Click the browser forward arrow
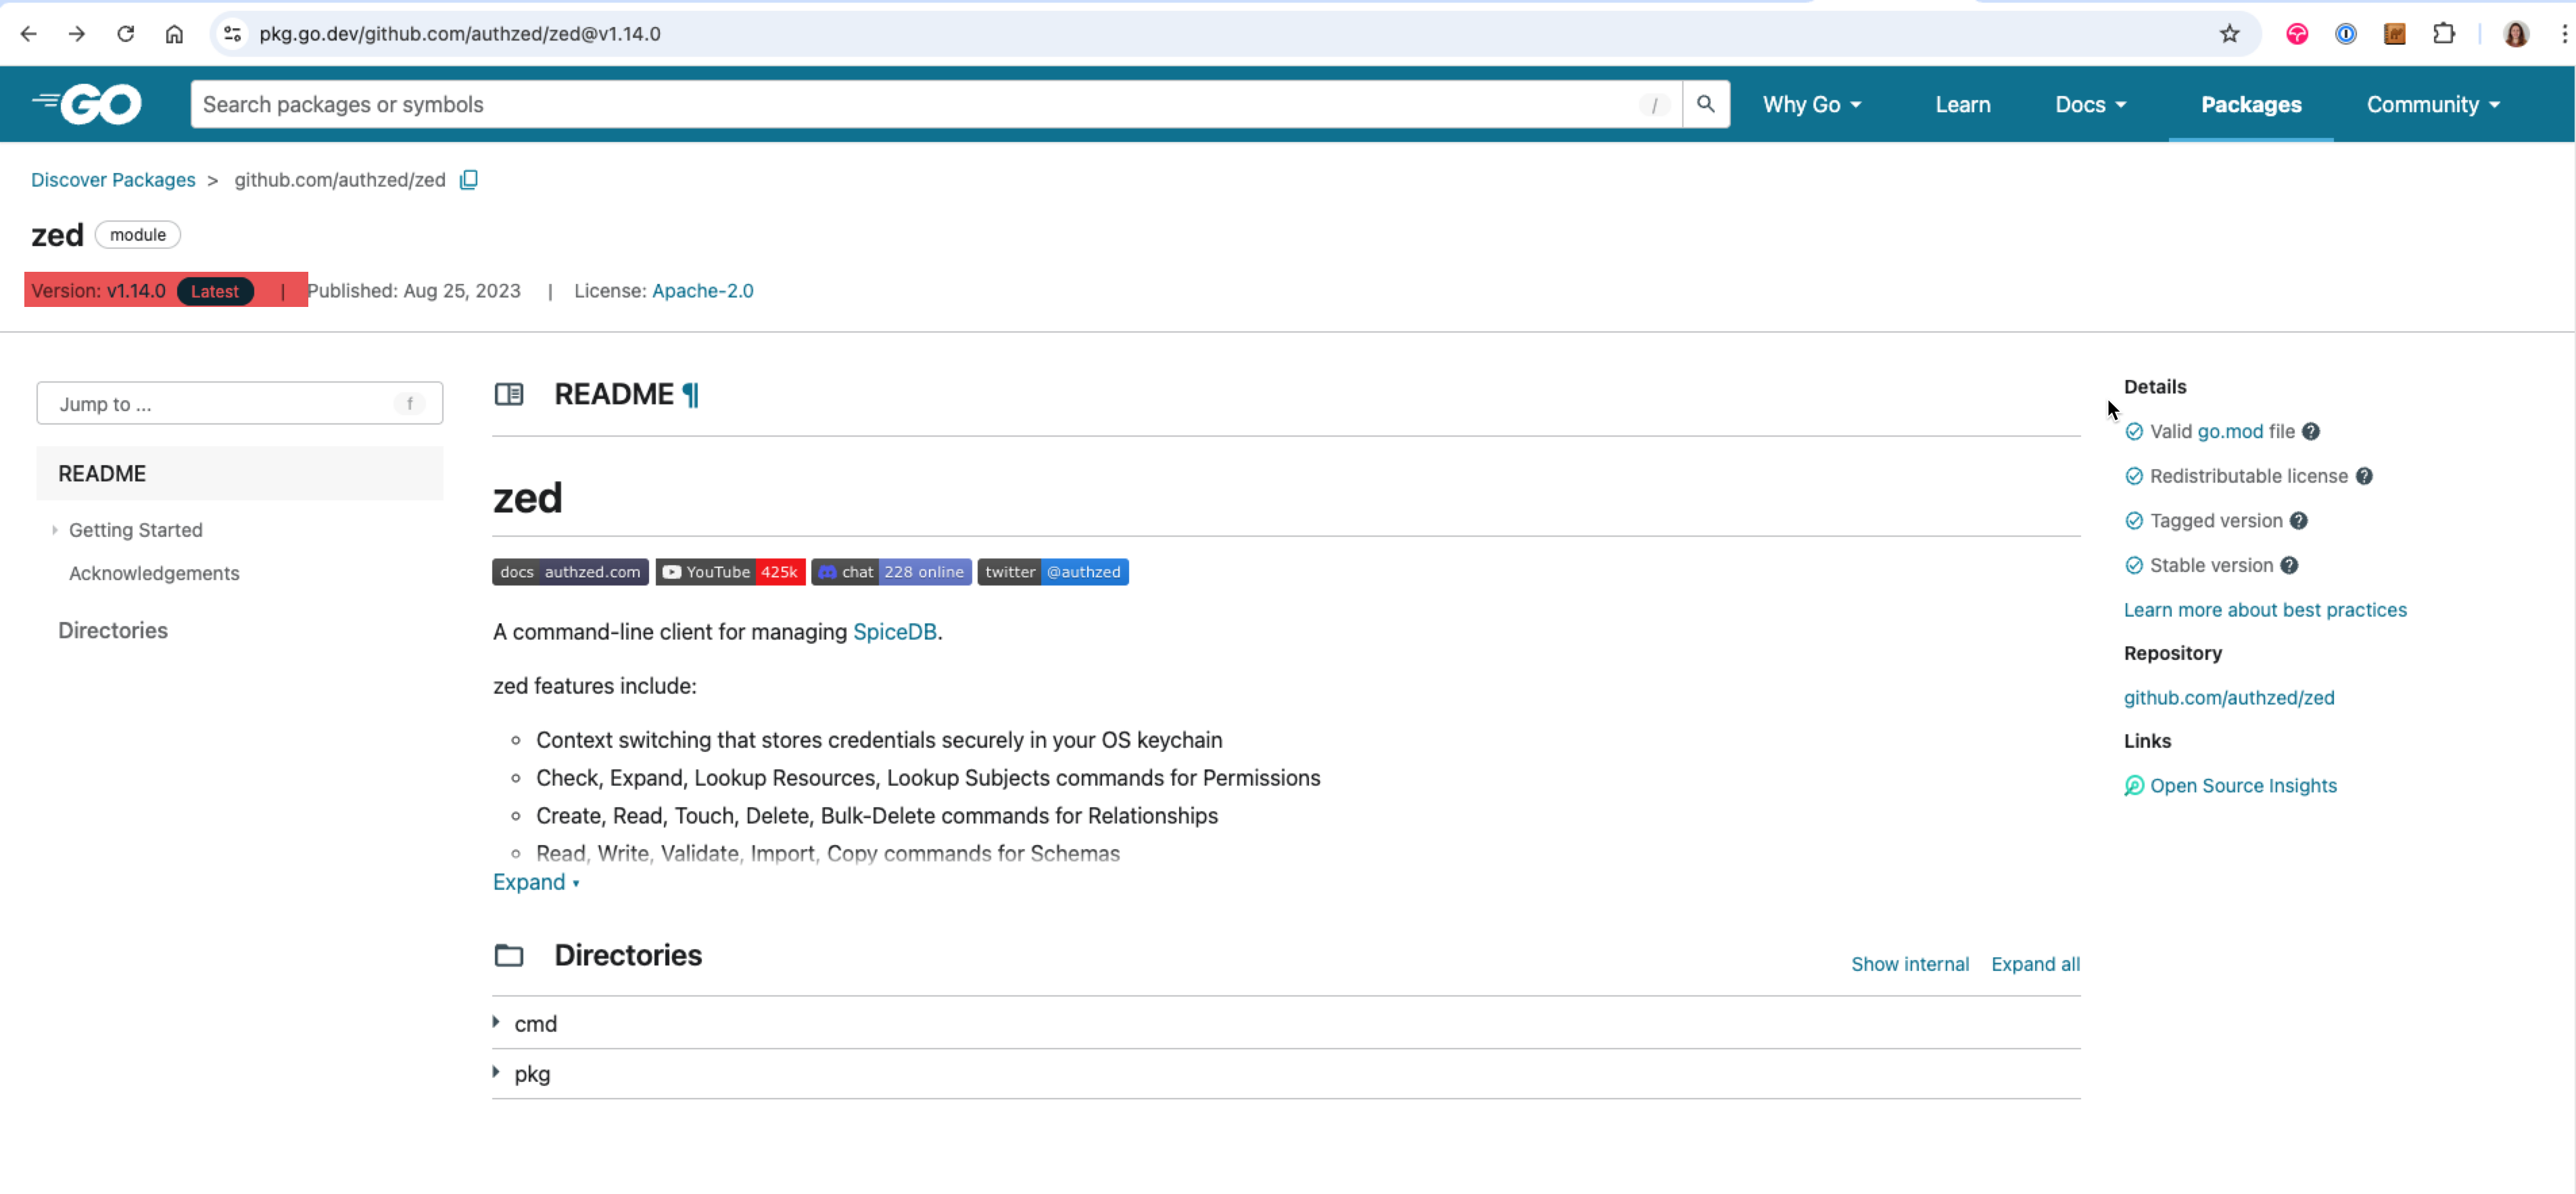The height and width of the screenshot is (1194, 2576). tap(77, 34)
